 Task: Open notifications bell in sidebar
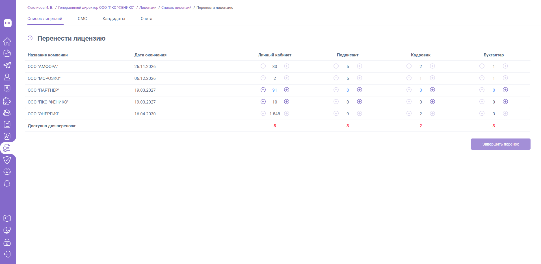[x=7, y=184]
